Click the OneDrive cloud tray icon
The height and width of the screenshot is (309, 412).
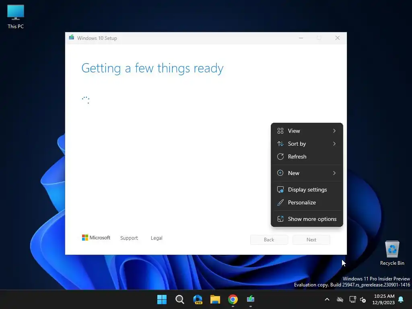(340, 299)
